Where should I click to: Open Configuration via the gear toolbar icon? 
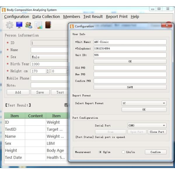(10, 25)
